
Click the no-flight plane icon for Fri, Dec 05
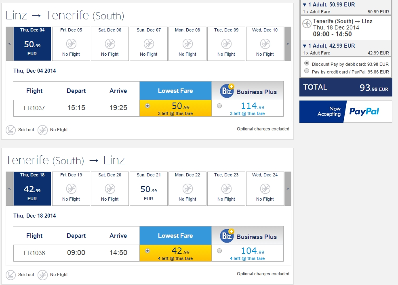tap(72, 44)
